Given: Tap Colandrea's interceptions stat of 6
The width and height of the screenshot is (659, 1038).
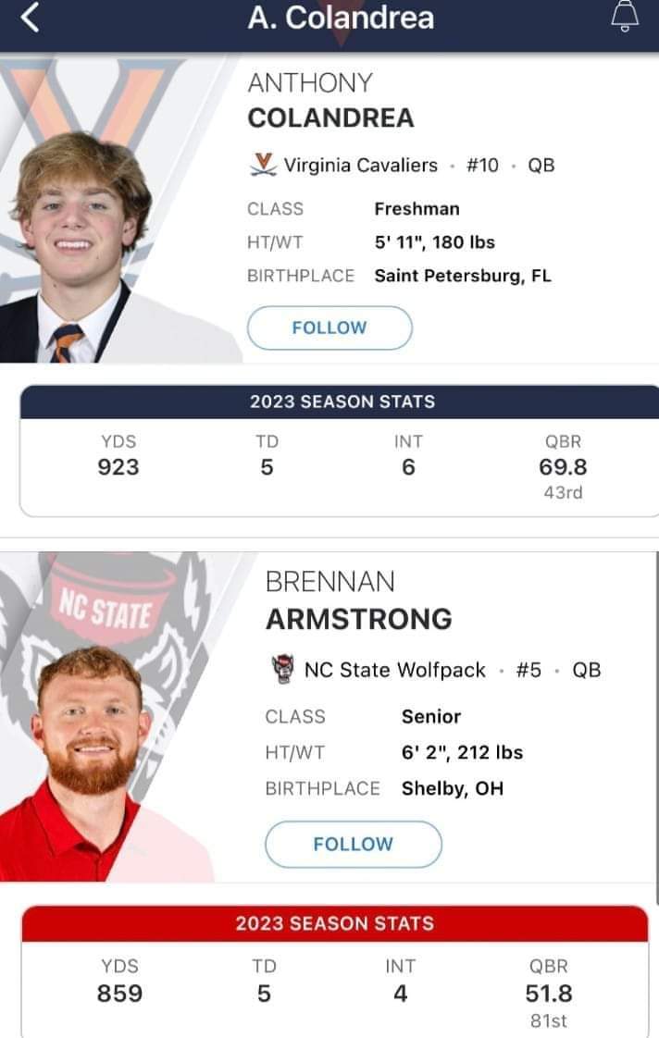Looking at the screenshot, I should 408,467.
